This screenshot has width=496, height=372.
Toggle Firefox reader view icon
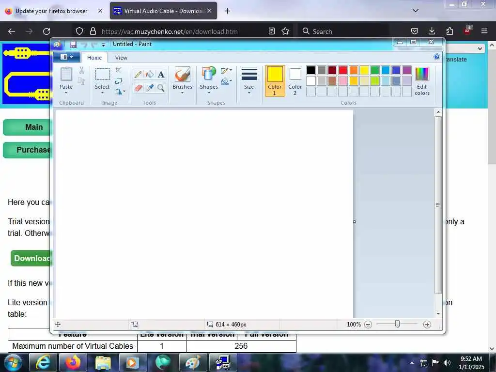[271, 31]
